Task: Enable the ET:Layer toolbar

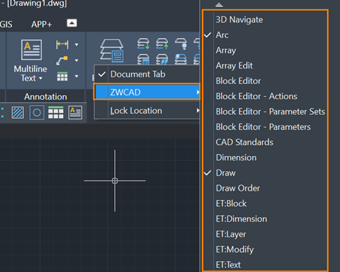Action: tap(265, 234)
